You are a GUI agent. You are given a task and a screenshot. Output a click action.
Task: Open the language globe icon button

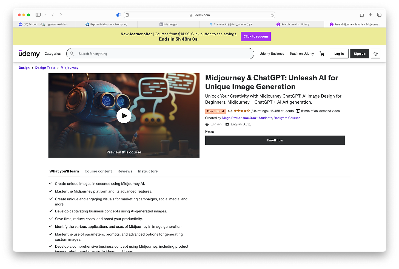[x=375, y=54]
